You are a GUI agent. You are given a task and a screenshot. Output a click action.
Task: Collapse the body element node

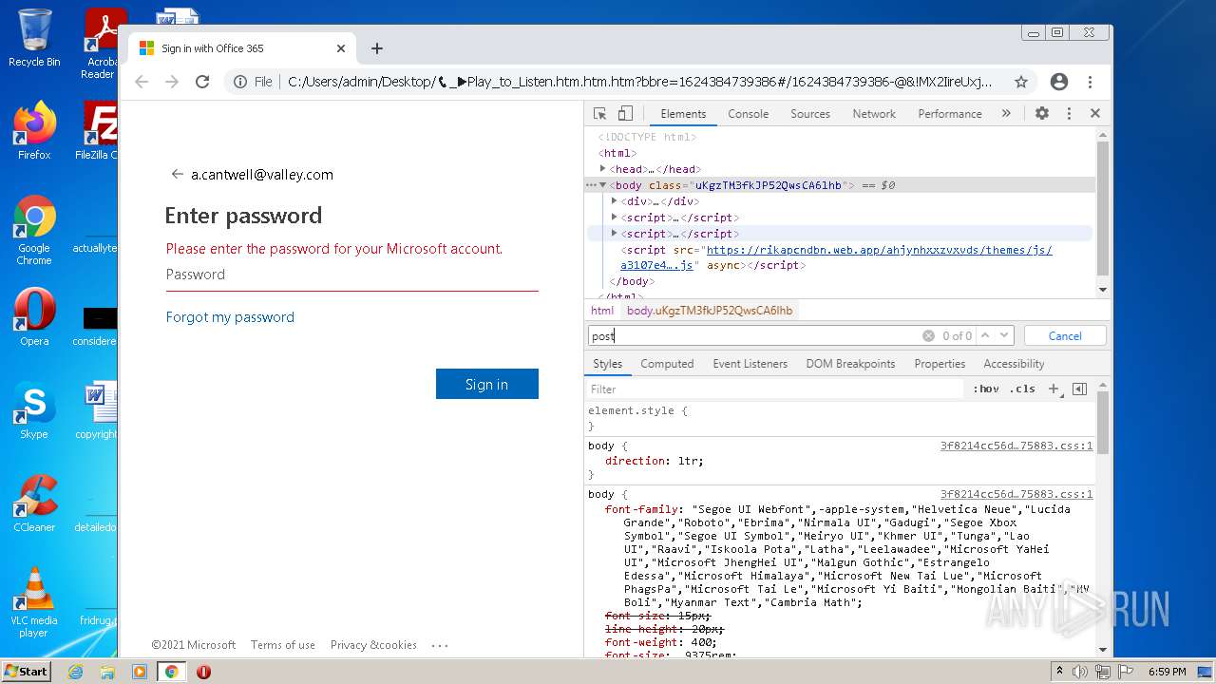pyautogui.click(x=603, y=185)
